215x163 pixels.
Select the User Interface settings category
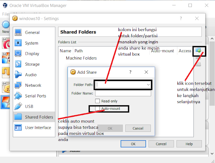click(x=34, y=128)
